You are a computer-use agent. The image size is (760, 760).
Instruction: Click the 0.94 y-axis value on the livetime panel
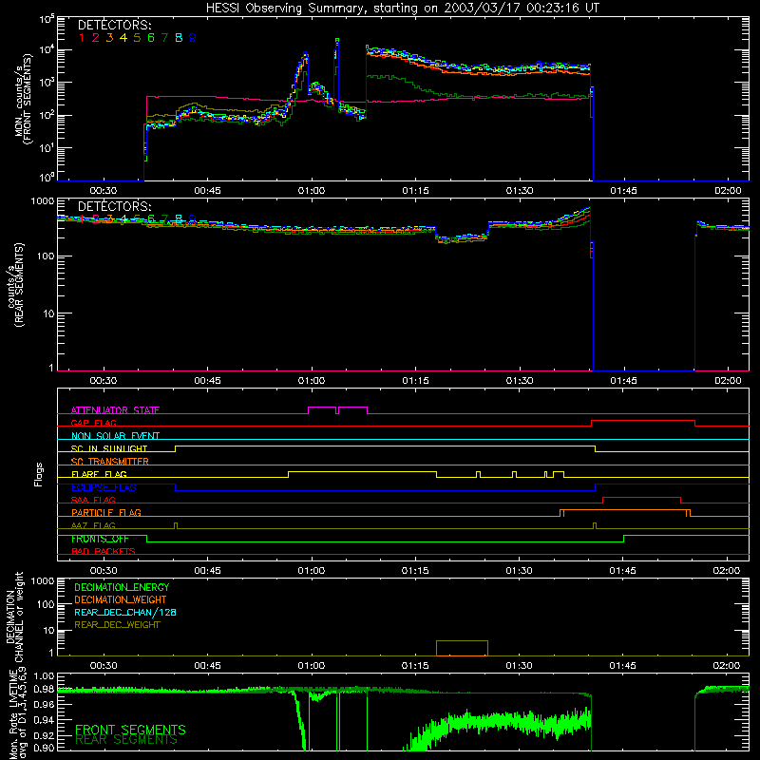point(45,720)
